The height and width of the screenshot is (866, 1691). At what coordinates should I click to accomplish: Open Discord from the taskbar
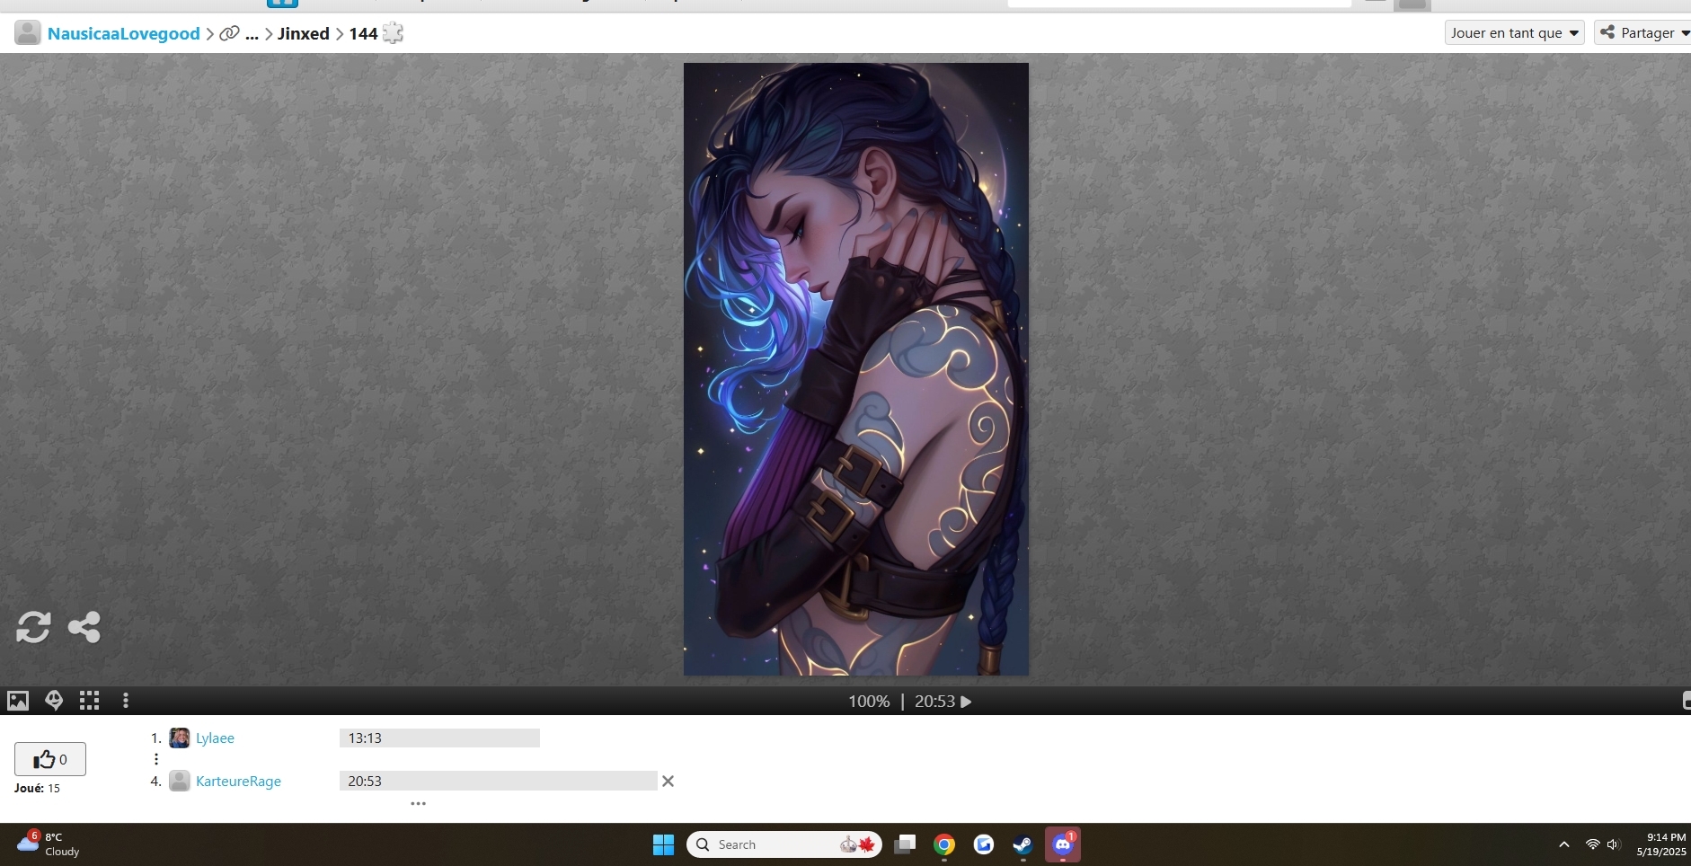(x=1063, y=844)
